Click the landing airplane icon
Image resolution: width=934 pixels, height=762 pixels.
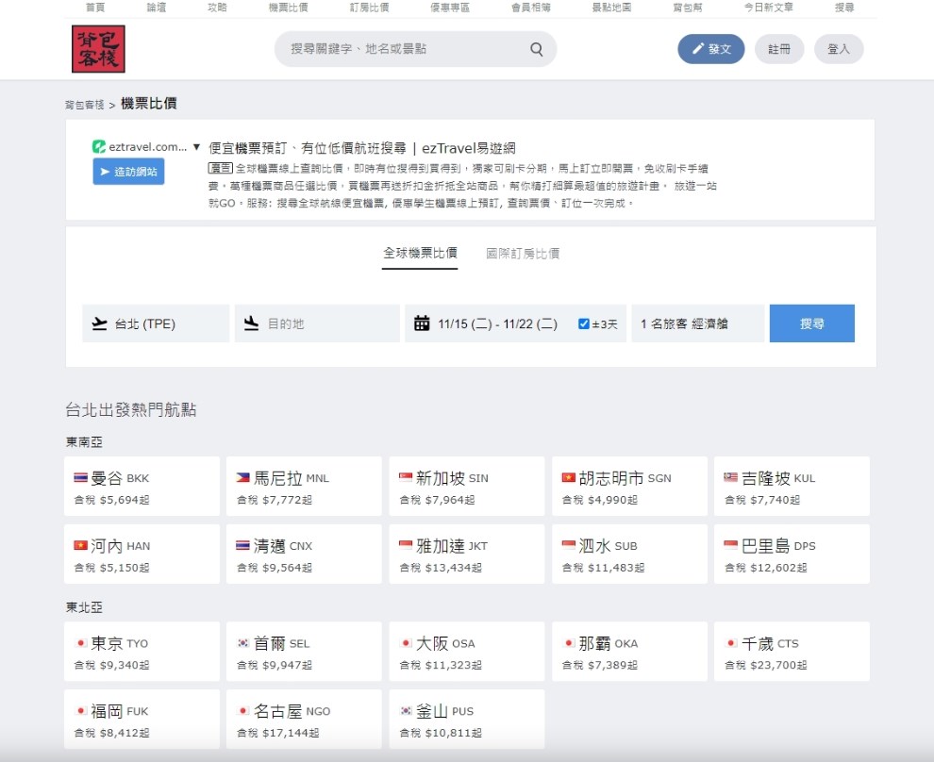[251, 323]
